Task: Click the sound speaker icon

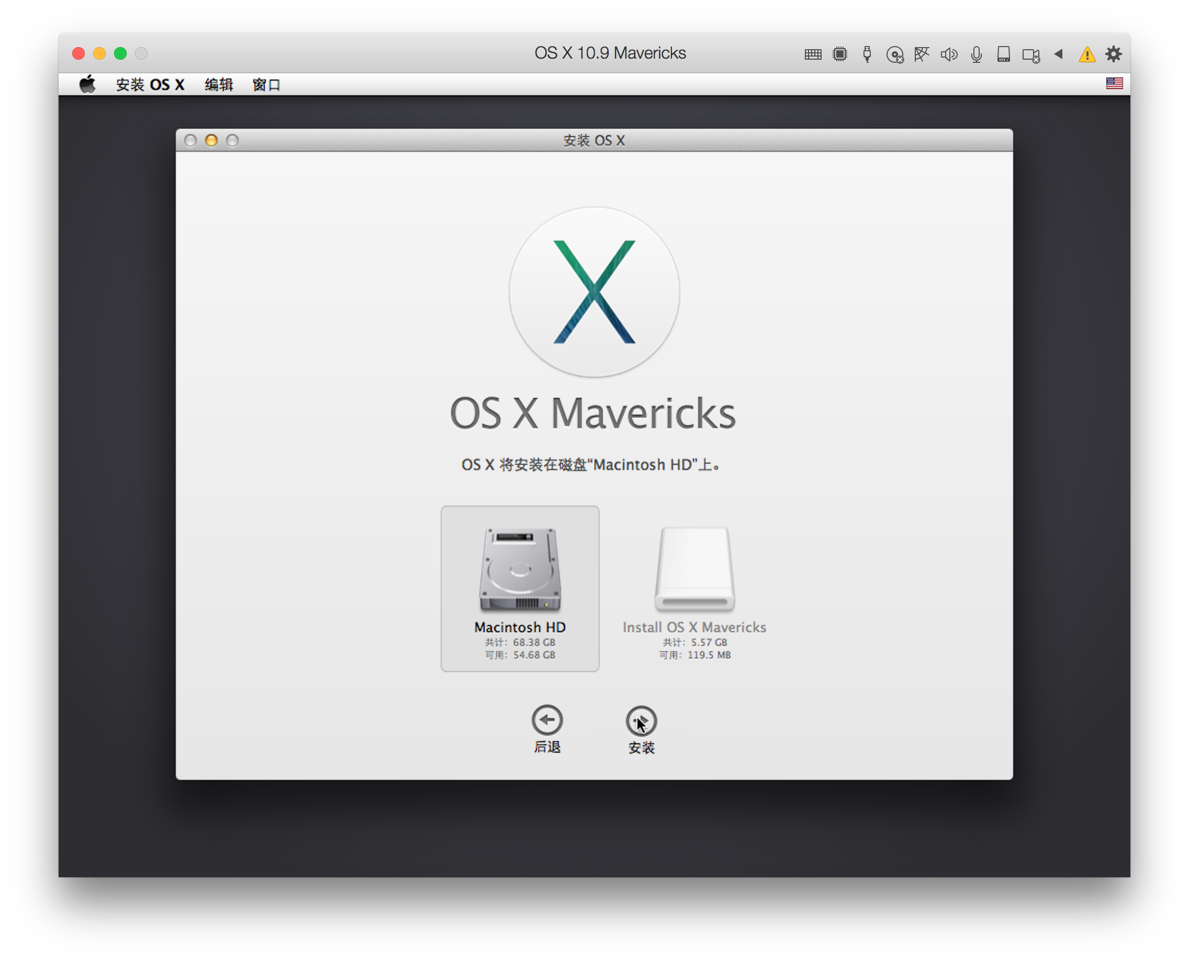Action: pos(949,54)
